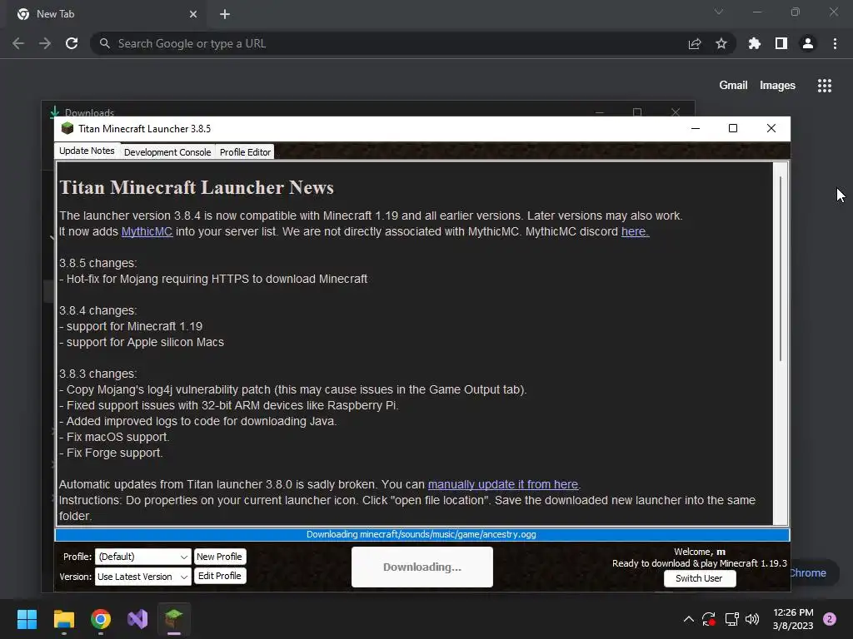This screenshot has width=853, height=639.
Task: Follow 'manually update it from here' link
Action: [503, 485]
